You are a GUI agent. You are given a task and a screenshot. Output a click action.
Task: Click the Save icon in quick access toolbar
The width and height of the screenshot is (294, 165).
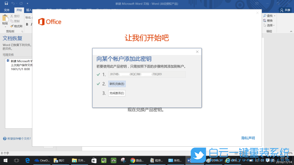click(x=6, y=3)
